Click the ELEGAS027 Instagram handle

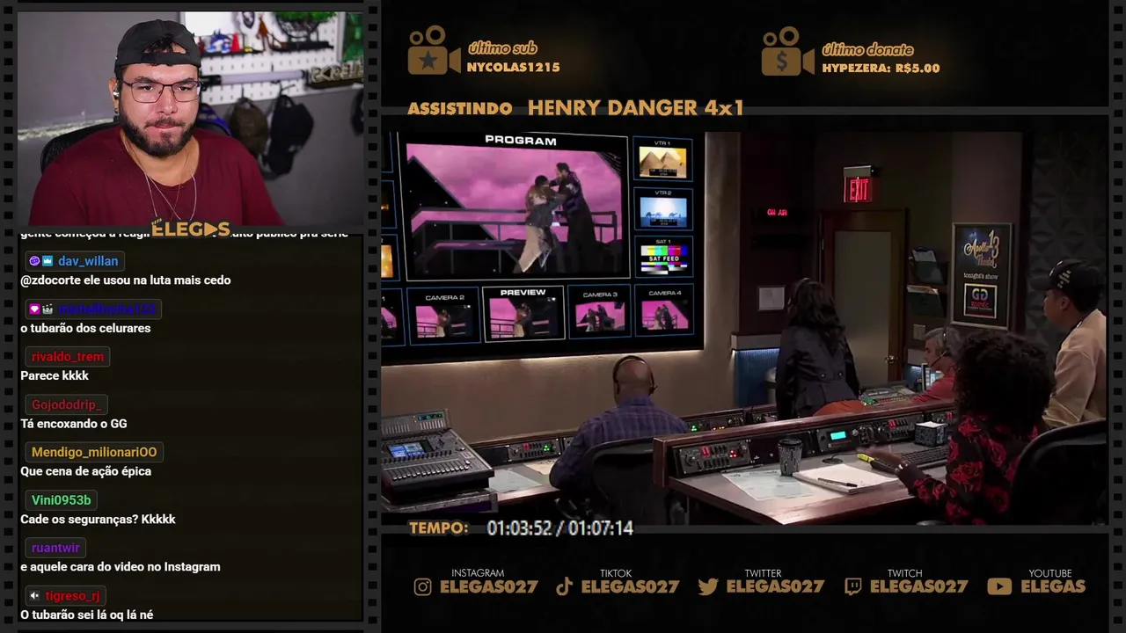pyautogui.click(x=488, y=586)
